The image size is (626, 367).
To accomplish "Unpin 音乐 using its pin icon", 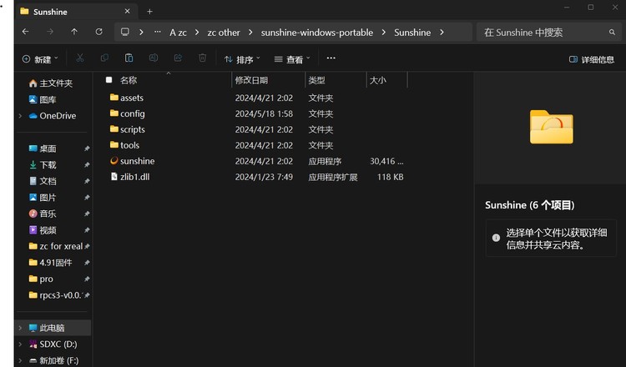I will (x=87, y=214).
